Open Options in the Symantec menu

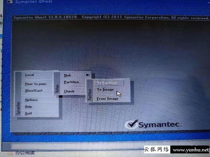pos(31,100)
